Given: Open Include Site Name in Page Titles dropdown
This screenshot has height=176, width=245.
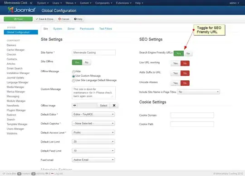Looking at the screenshot, I should (x=198, y=92).
